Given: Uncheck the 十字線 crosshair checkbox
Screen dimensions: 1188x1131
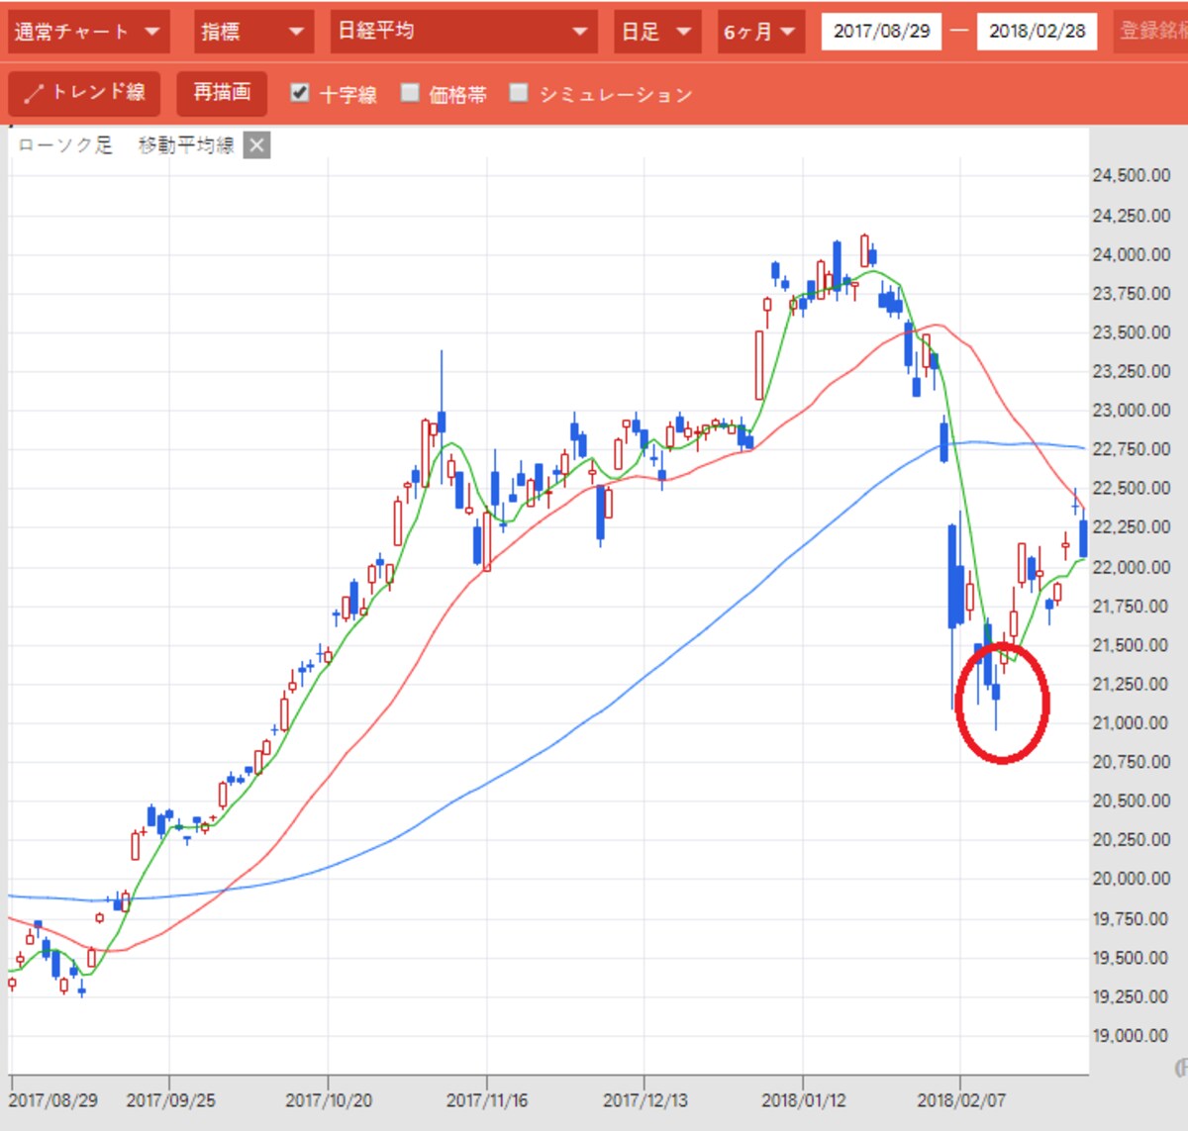Looking at the screenshot, I should coord(300,92).
